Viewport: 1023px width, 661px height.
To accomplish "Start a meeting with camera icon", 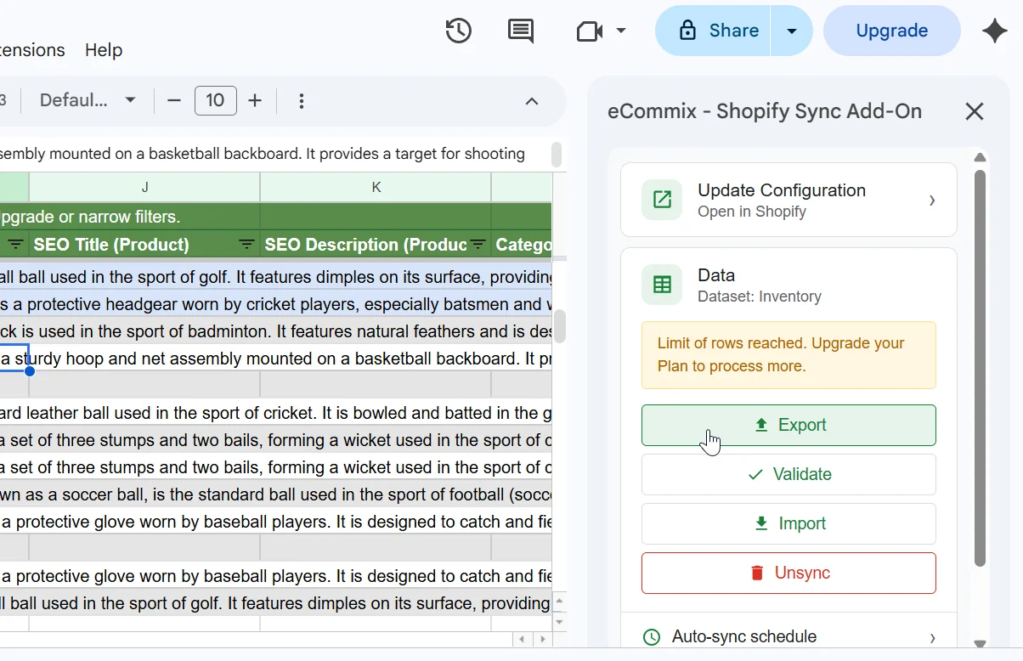I will [x=589, y=31].
